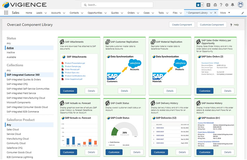Expand the Quotes dropdown chevron

click(122, 13)
